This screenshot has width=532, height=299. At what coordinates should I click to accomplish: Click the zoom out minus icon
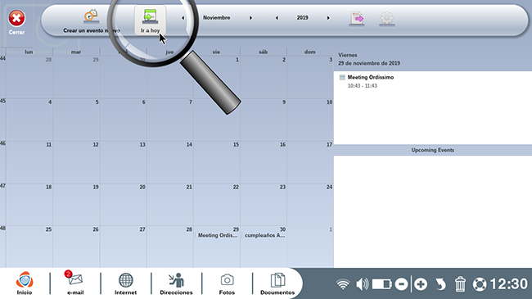point(401,284)
